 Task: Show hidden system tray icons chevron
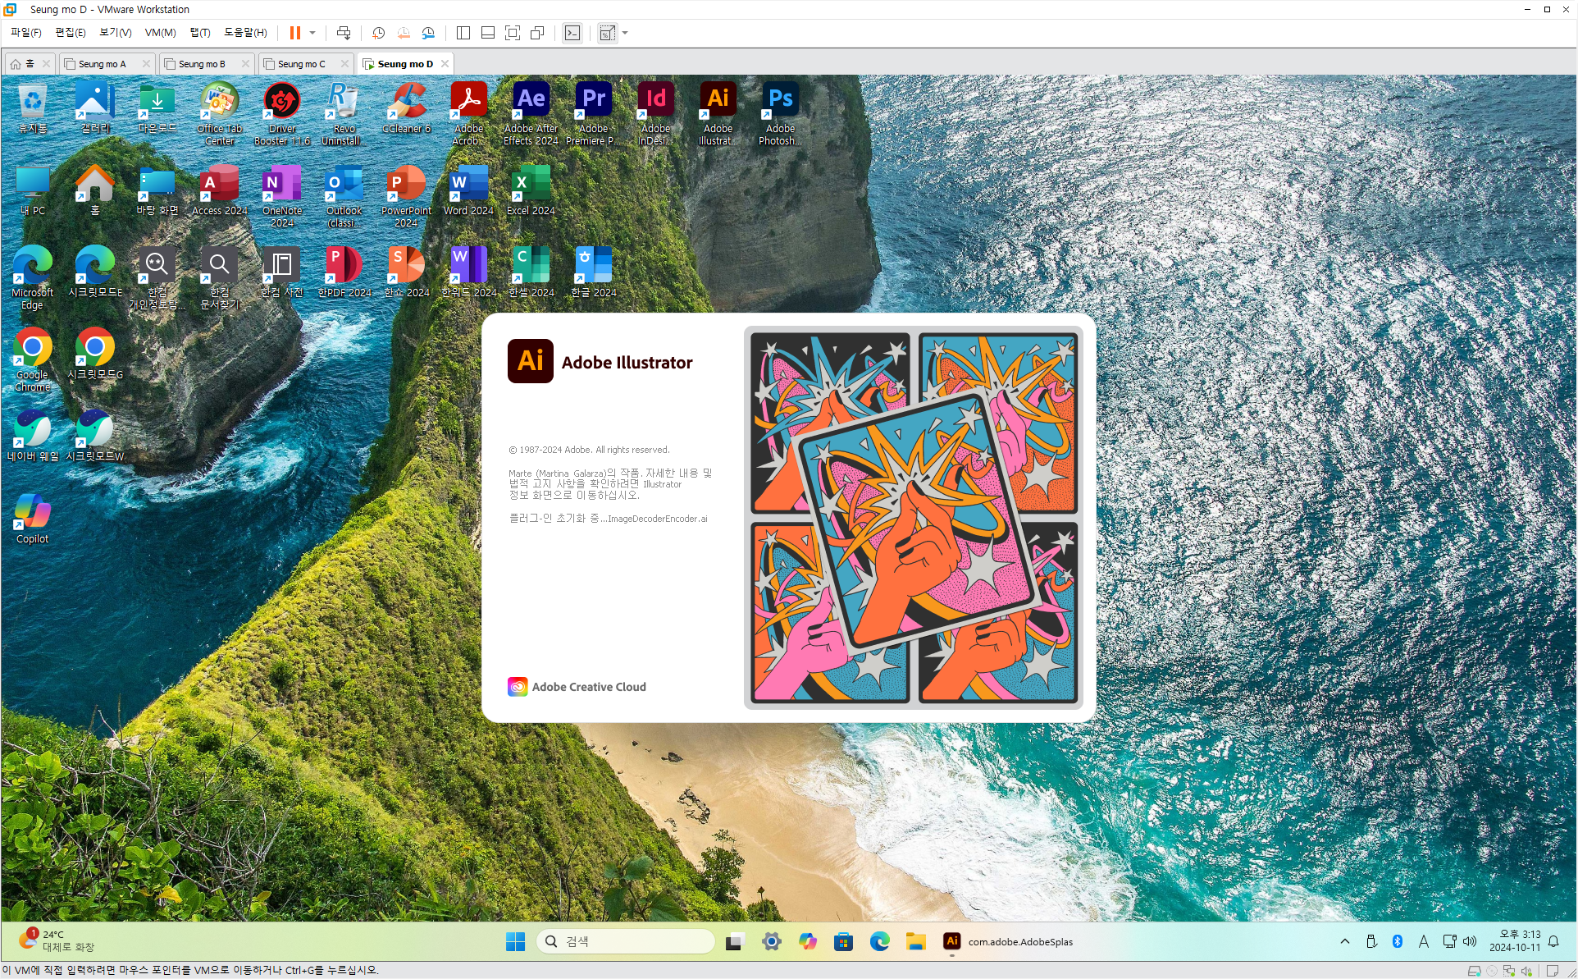click(x=1345, y=941)
